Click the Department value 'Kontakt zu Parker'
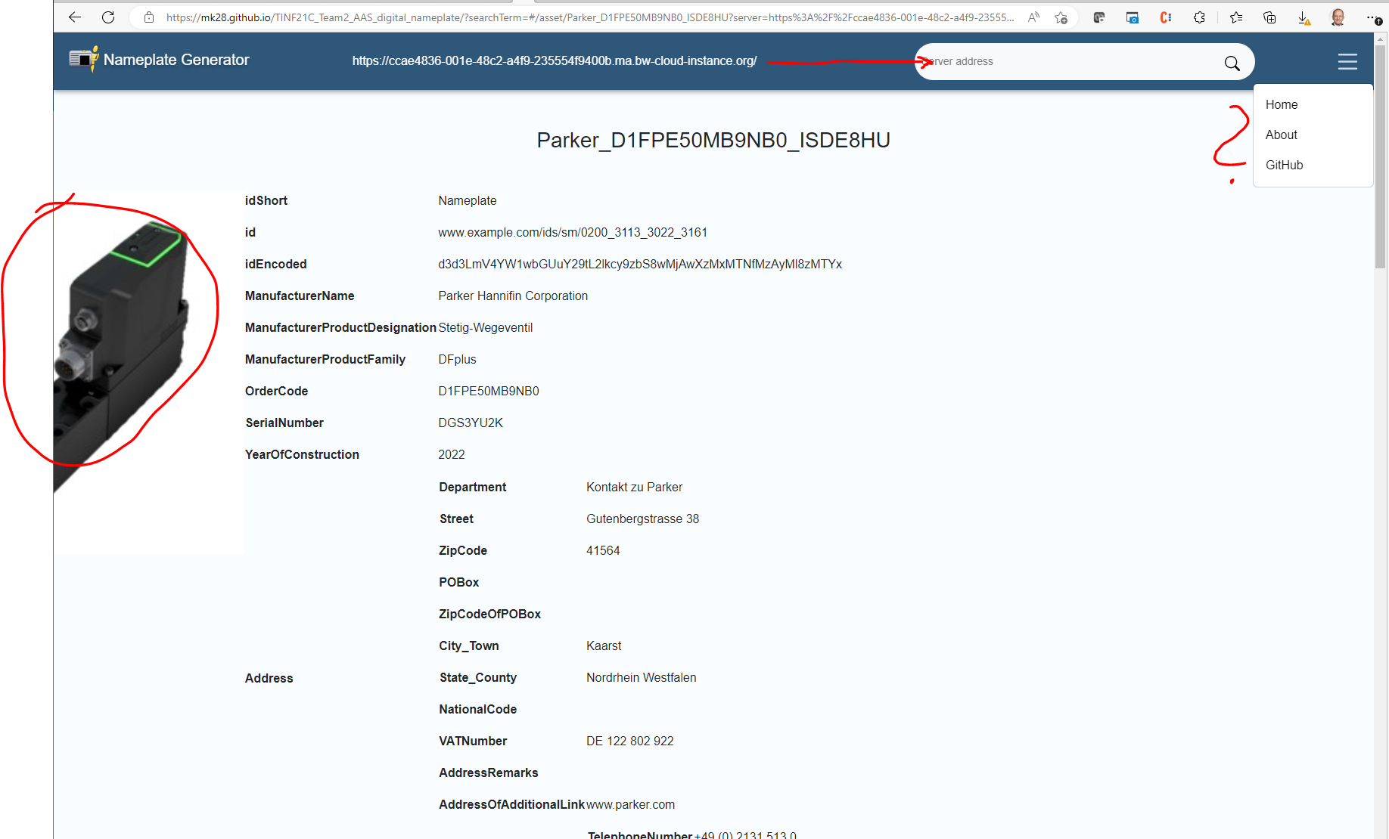Viewport: 1389px width, 839px height. [634, 487]
